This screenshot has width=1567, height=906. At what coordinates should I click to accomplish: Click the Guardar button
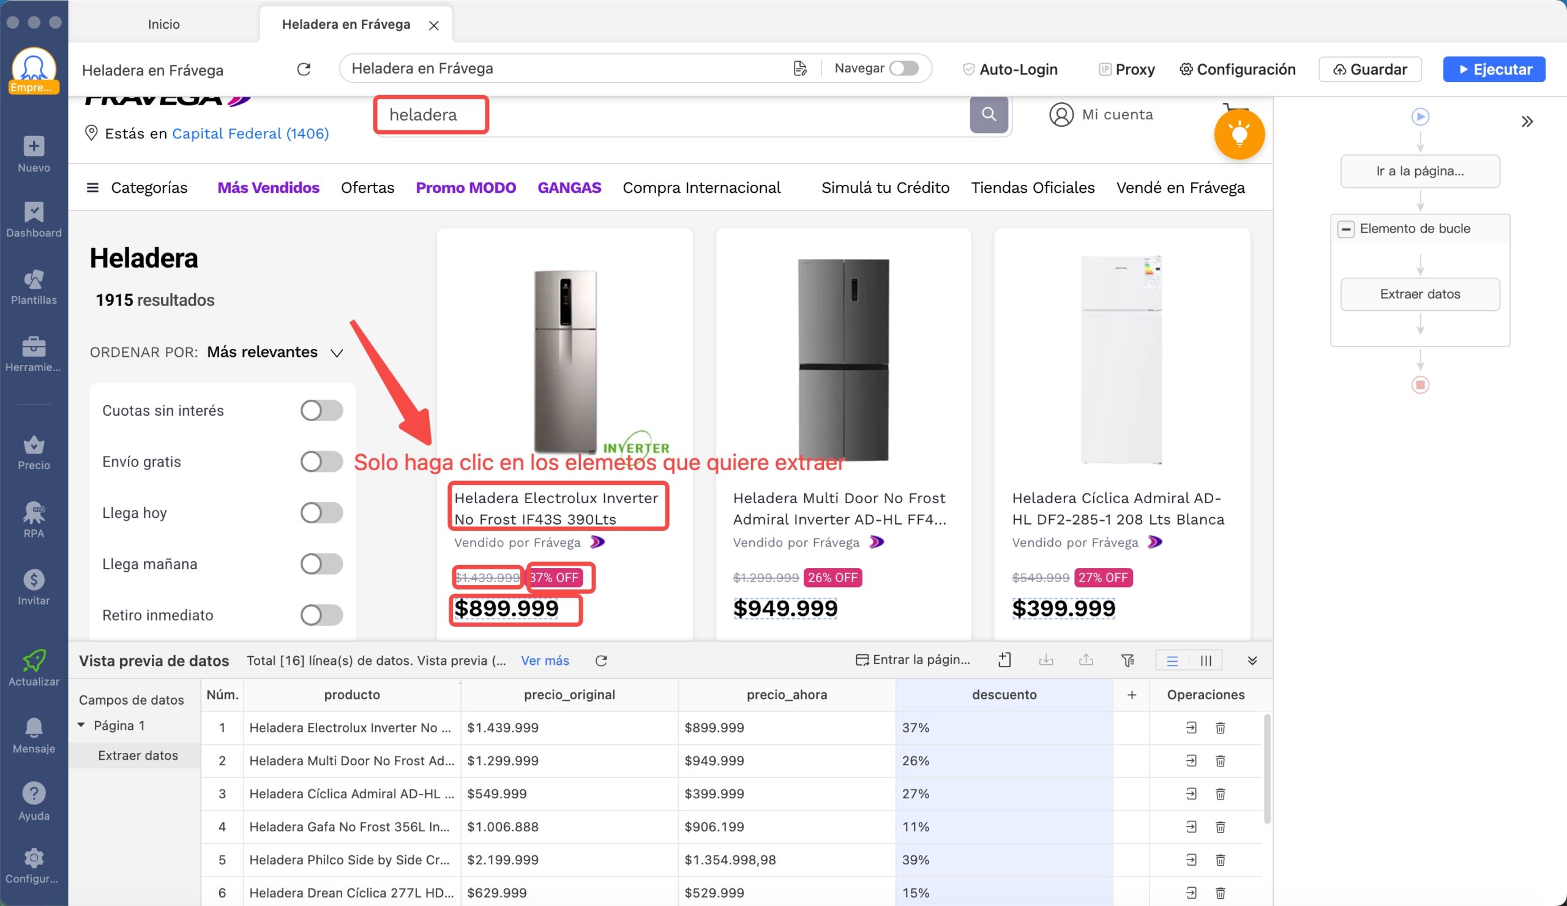(1370, 69)
